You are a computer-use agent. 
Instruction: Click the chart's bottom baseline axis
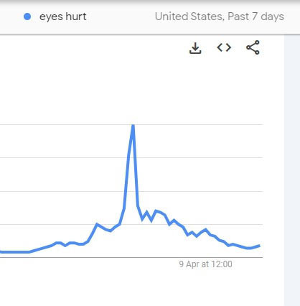[x=131, y=257]
